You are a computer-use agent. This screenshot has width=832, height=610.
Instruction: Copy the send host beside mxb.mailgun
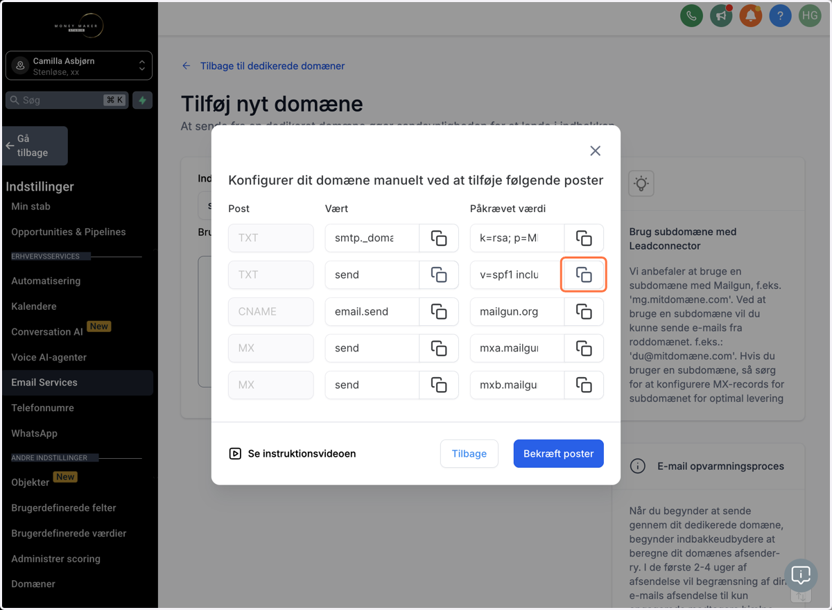coord(439,385)
